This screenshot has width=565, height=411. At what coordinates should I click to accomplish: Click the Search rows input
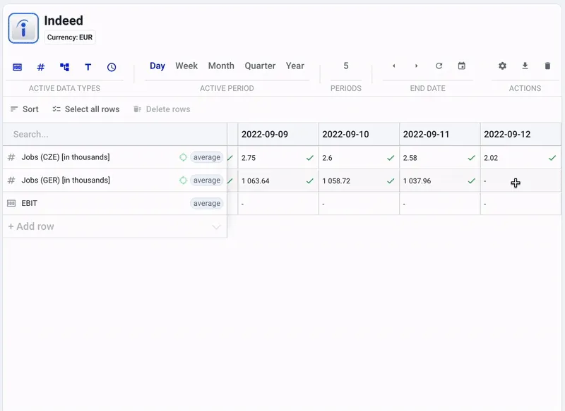coord(114,135)
